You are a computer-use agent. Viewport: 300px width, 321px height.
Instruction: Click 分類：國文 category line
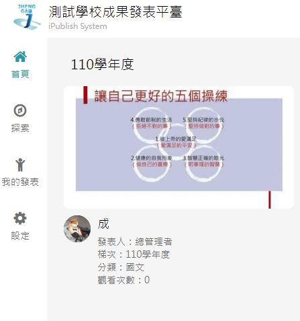(121, 267)
